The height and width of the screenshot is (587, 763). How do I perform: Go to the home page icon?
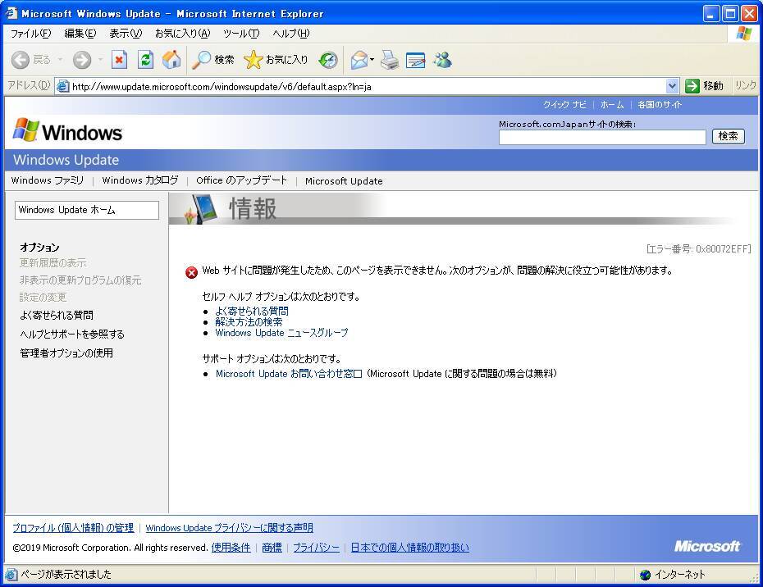(x=171, y=60)
